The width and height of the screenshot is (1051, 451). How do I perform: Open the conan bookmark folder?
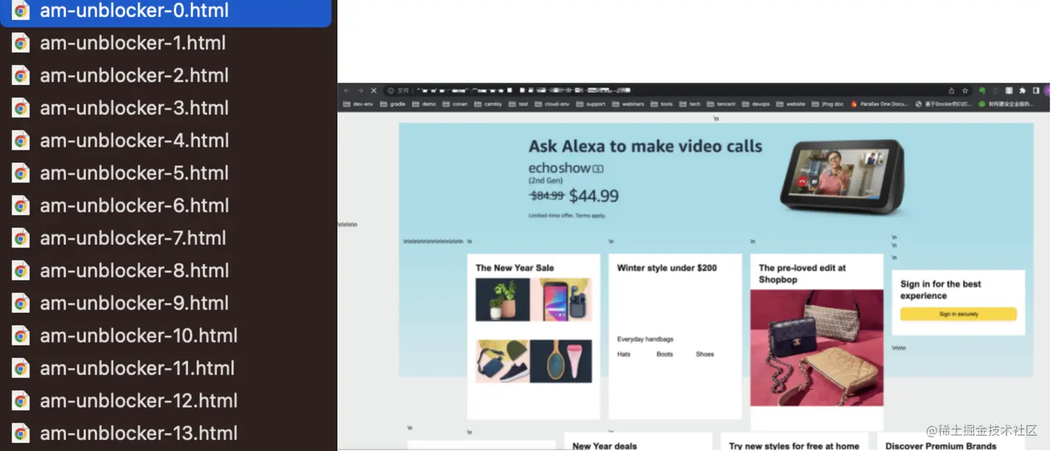[x=455, y=104]
